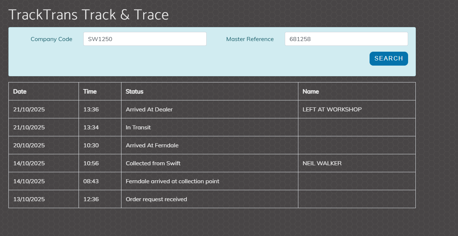This screenshot has height=236, width=458.
Task: Focus the Master Reference input field
Action: tap(346, 39)
